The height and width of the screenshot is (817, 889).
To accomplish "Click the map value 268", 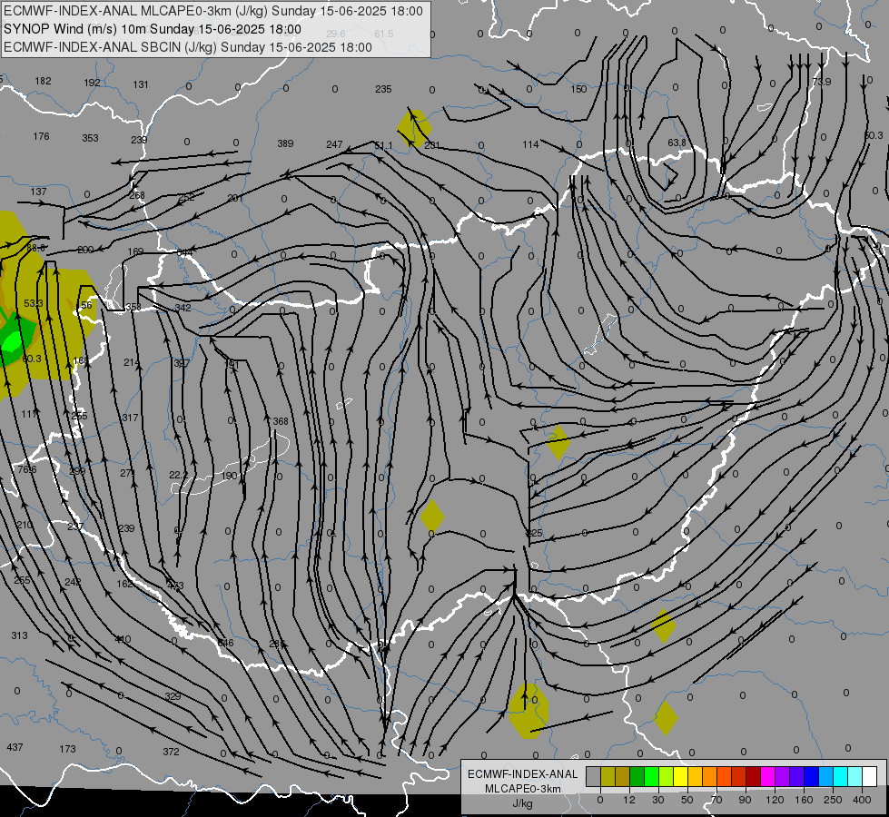I will point(136,195).
